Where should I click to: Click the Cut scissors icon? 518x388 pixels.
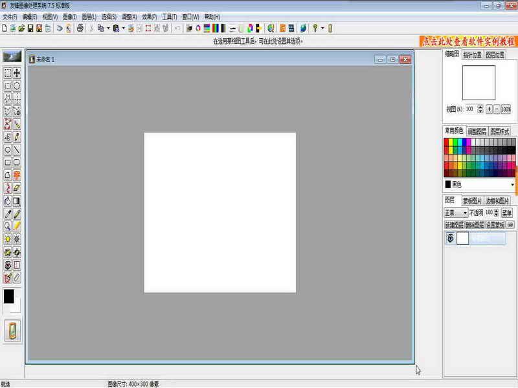91,28
